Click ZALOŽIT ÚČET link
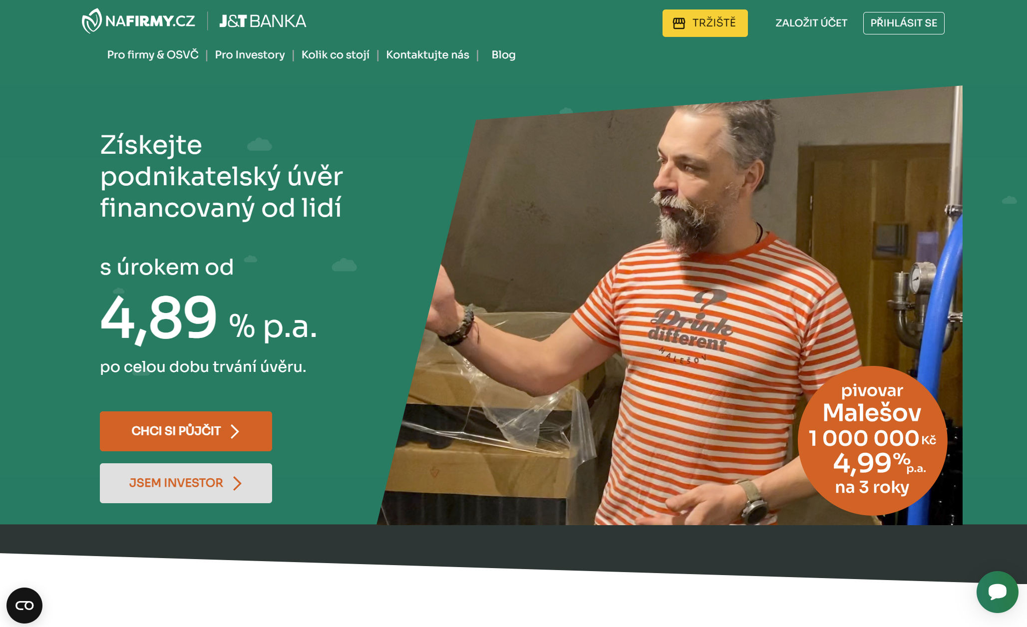1027x627 pixels. [811, 23]
